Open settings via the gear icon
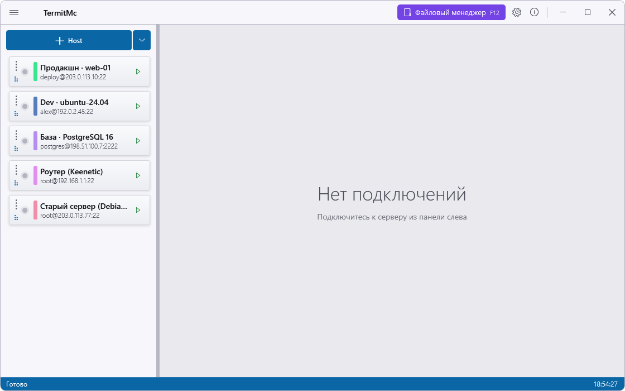625x391 pixels. pyautogui.click(x=517, y=12)
